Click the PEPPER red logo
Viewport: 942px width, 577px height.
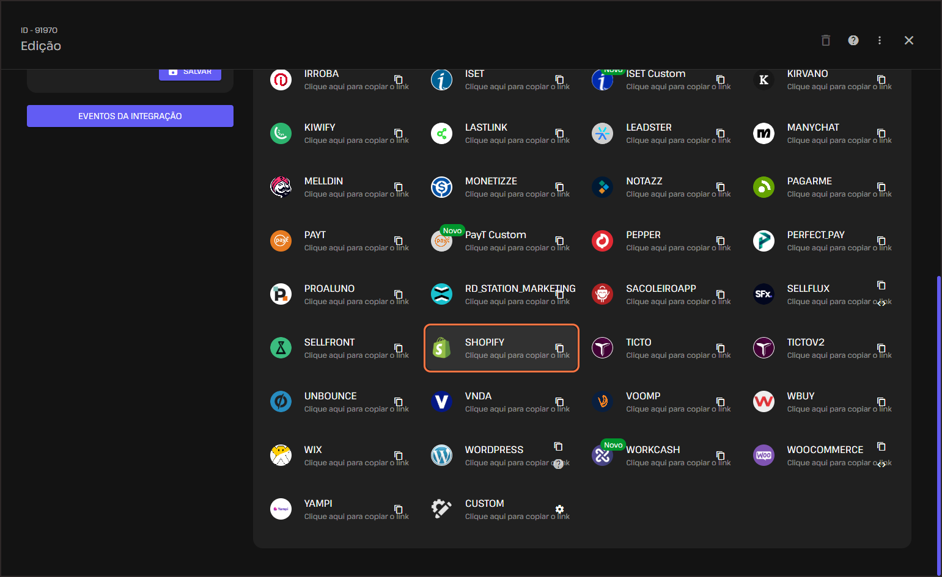tap(602, 241)
